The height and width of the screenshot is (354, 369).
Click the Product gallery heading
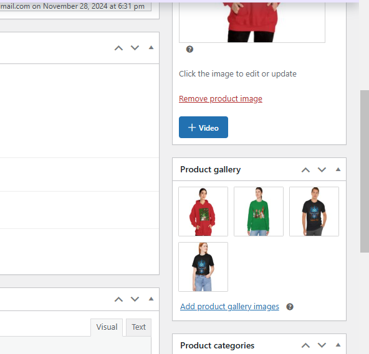point(211,170)
